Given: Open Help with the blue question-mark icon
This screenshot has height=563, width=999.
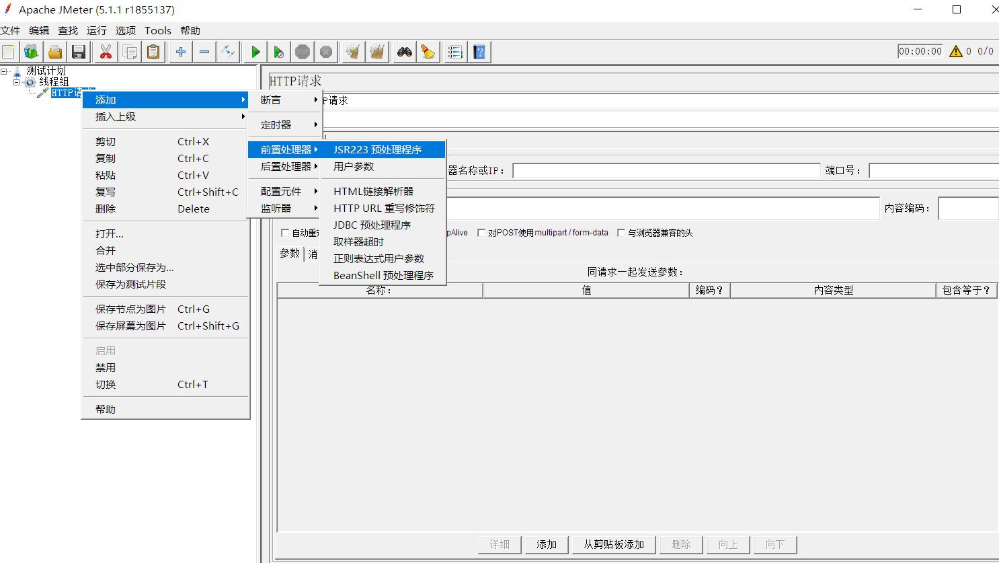Looking at the screenshot, I should pos(479,52).
